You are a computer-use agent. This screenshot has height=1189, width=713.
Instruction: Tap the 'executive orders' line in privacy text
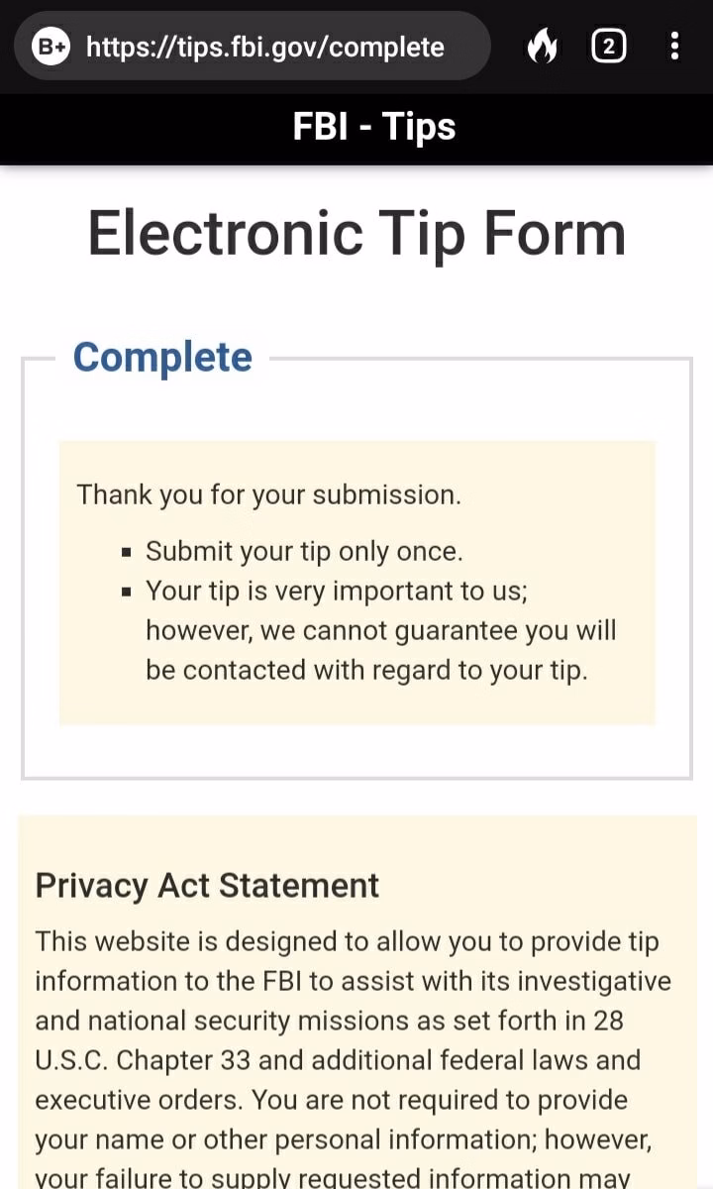[x=142, y=1100]
